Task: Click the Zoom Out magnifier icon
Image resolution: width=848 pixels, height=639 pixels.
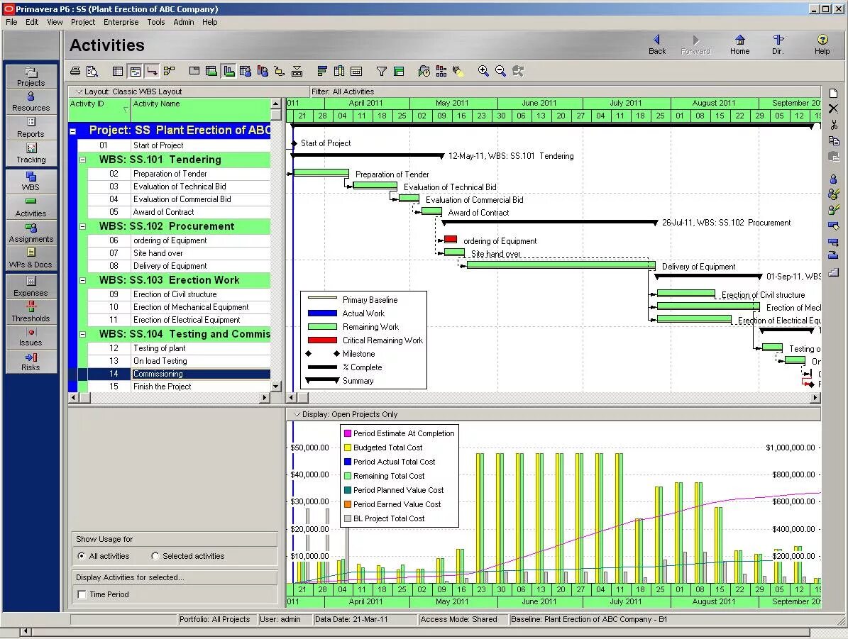Action: (501, 71)
